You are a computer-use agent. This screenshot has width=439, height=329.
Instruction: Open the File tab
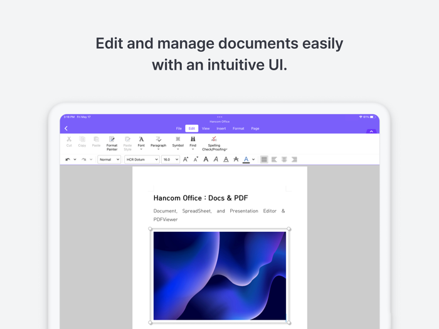(x=179, y=128)
